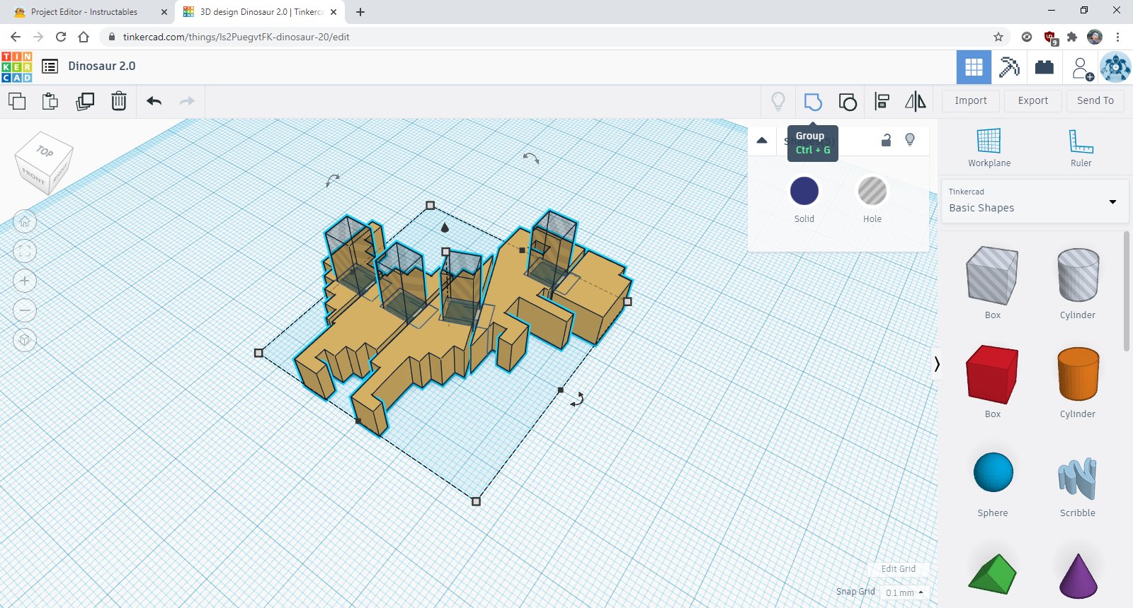Pick the red Box shape
This screenshot has width=1133, height=608.
992,375
